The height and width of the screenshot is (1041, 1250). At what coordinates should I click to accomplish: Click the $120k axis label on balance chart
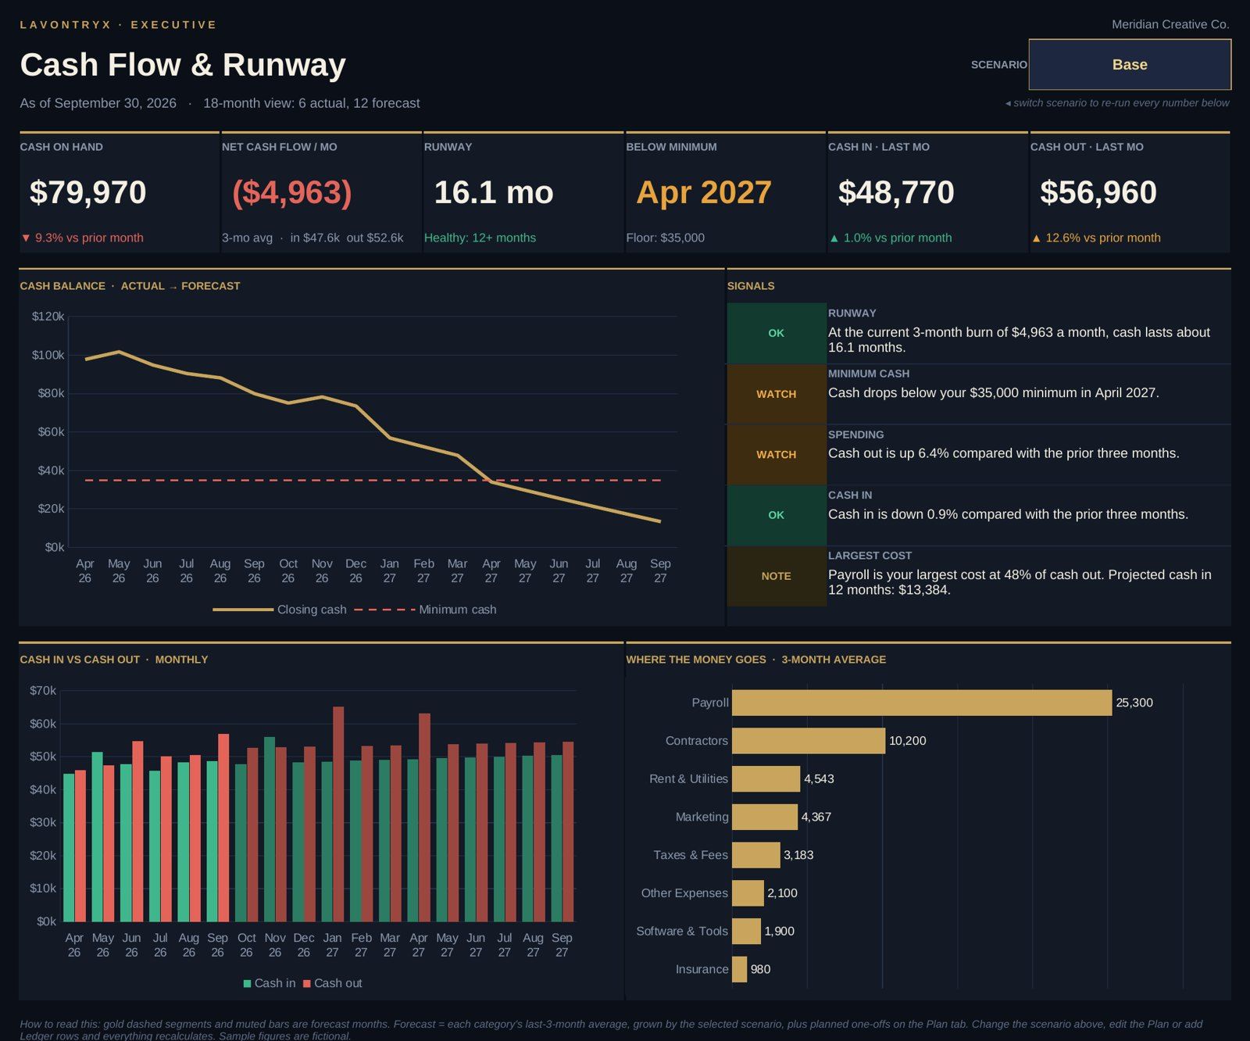(48, 317)
